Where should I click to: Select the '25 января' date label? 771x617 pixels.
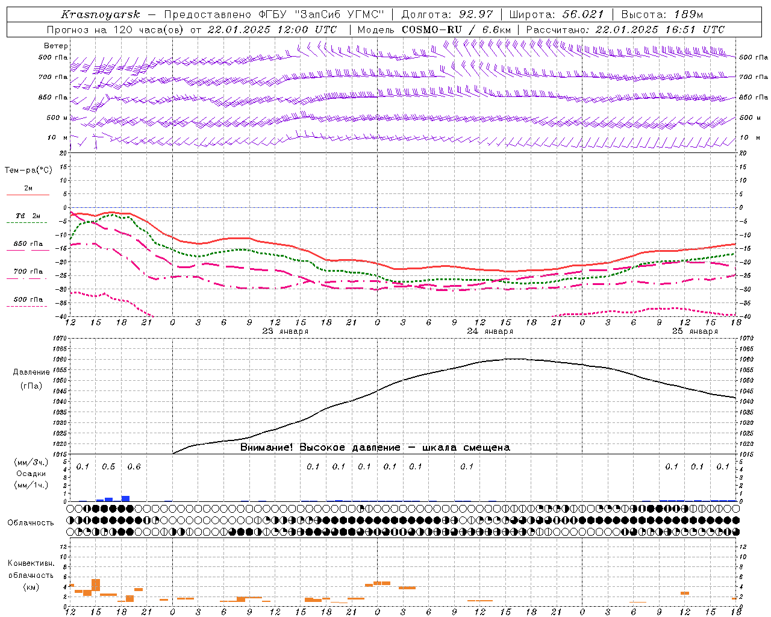point(695,331)
